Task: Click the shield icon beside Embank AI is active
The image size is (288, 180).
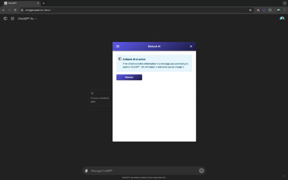Action: tap(120, 59)
